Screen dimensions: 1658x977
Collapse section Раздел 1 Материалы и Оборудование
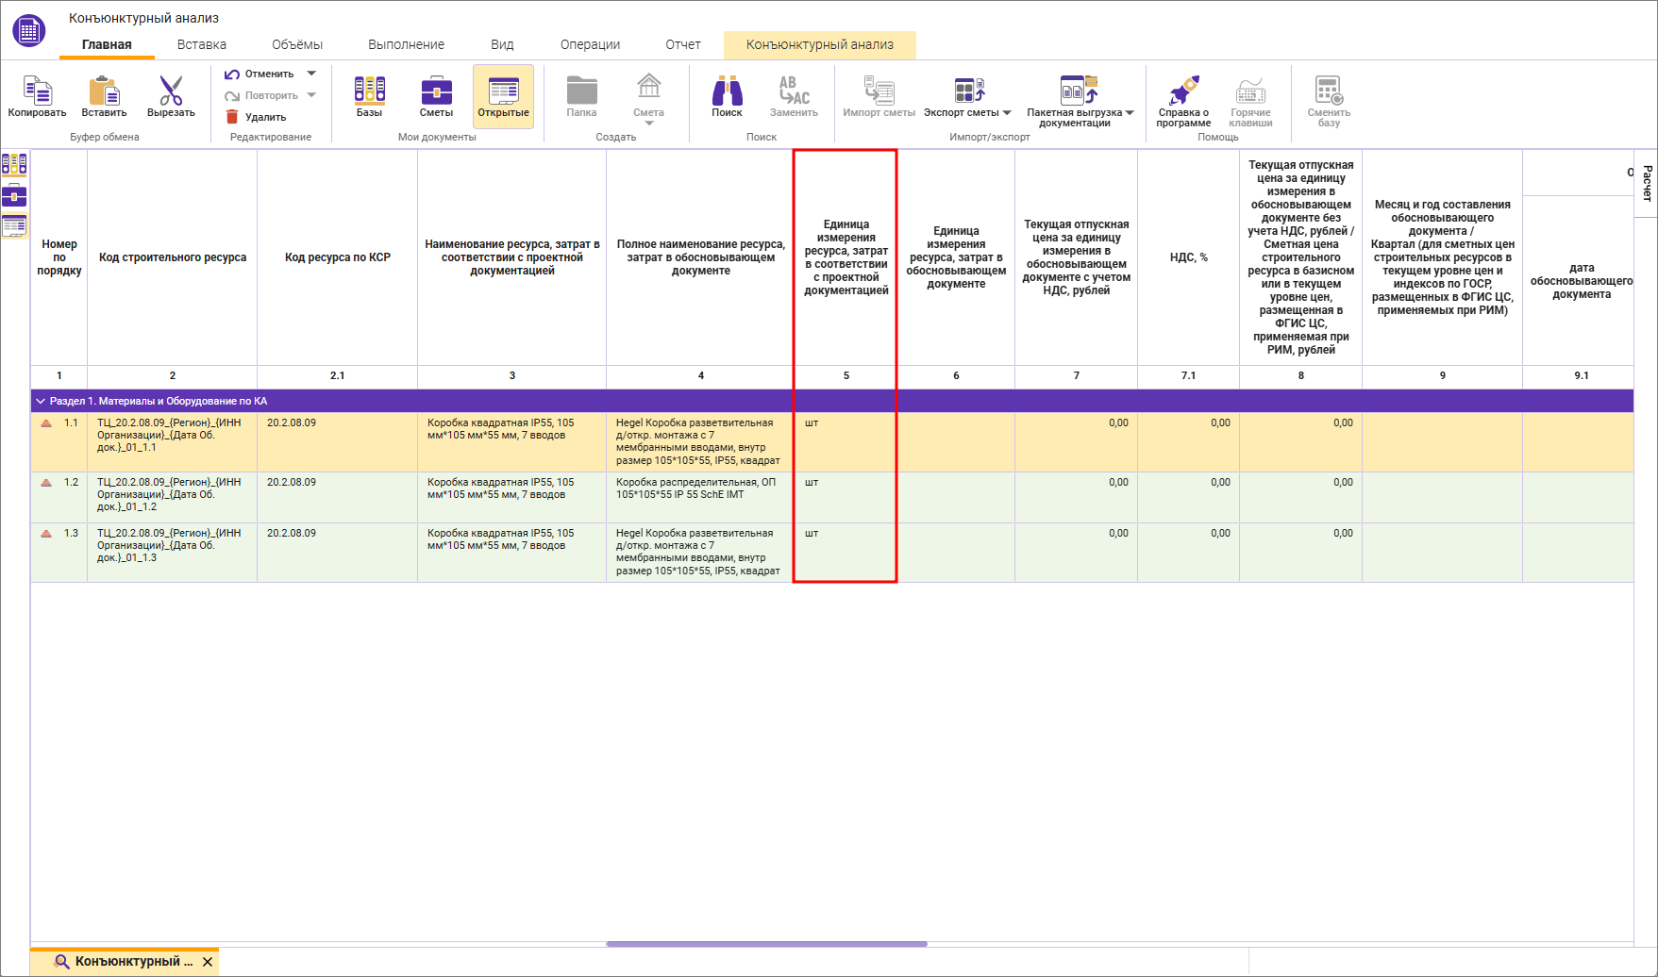(x=41, y=401)
